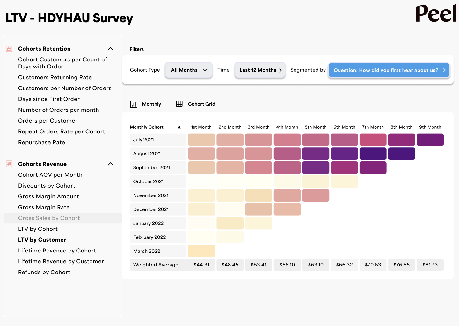
Task: Click the Cohort Grid table icon
Action: coord(179,104)
